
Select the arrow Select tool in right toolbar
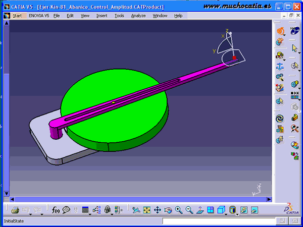(x=295, y=48)
